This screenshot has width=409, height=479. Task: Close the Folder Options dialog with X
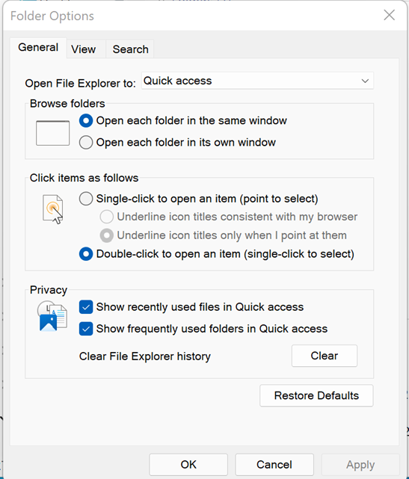[389, 15]
